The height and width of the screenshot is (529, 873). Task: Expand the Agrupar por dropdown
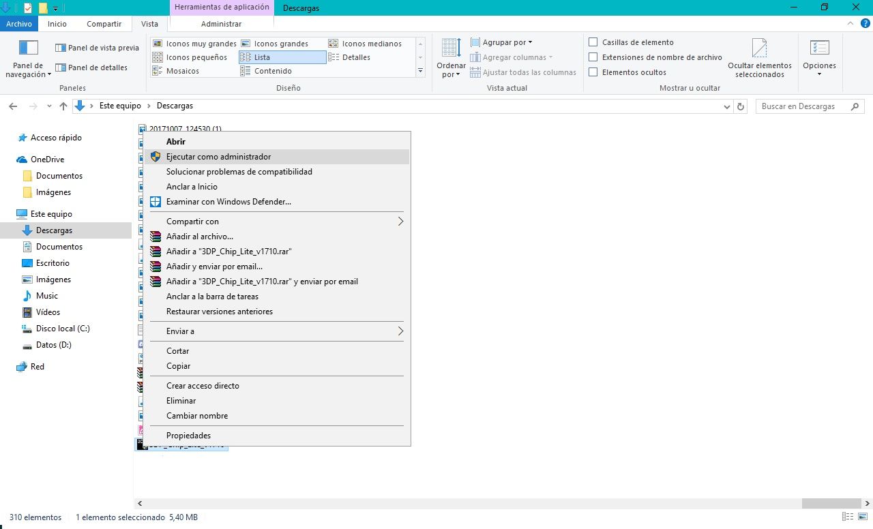(502, 42)
